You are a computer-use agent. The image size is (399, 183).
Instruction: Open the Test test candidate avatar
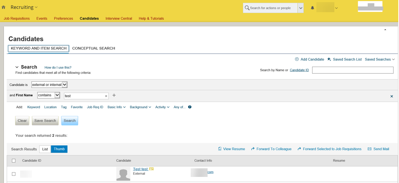(124, 174)
